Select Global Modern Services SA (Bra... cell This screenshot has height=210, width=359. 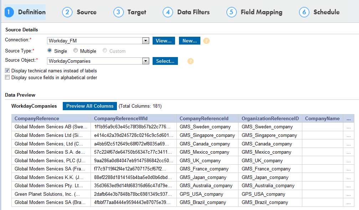pos(51,203)
